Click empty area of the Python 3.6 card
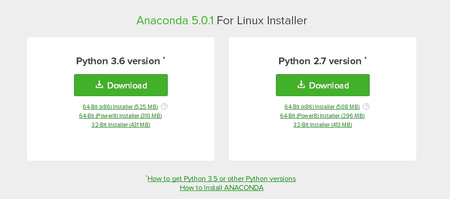The width and height of the screenshot is (450, 199). [x=121, y=145]
